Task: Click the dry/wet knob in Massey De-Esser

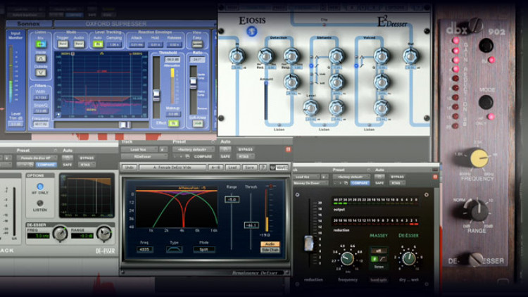Action: [409, 258]
